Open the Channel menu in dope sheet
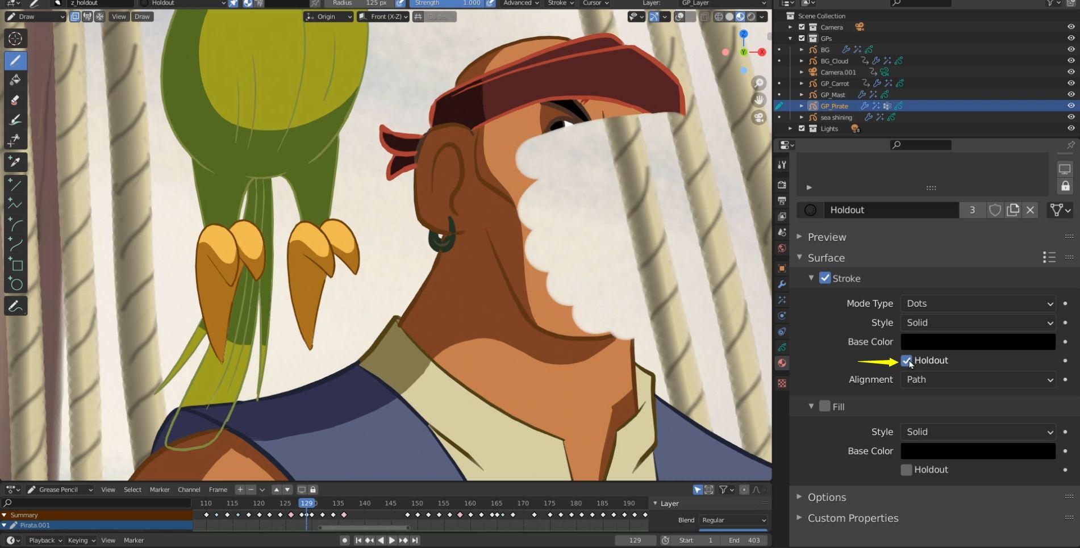 pyautogui.click(x=189, y=490)
